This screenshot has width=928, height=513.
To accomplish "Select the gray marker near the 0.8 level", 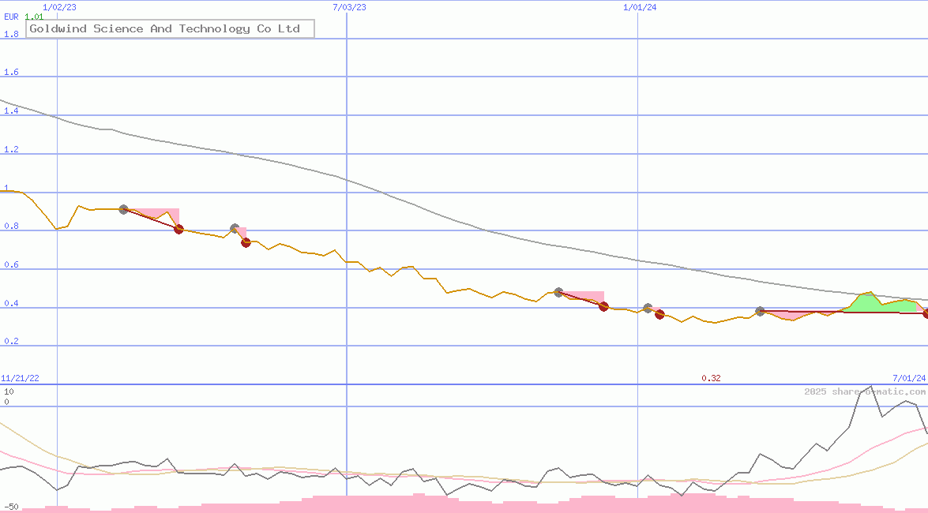I will click(x=234, y=227).
